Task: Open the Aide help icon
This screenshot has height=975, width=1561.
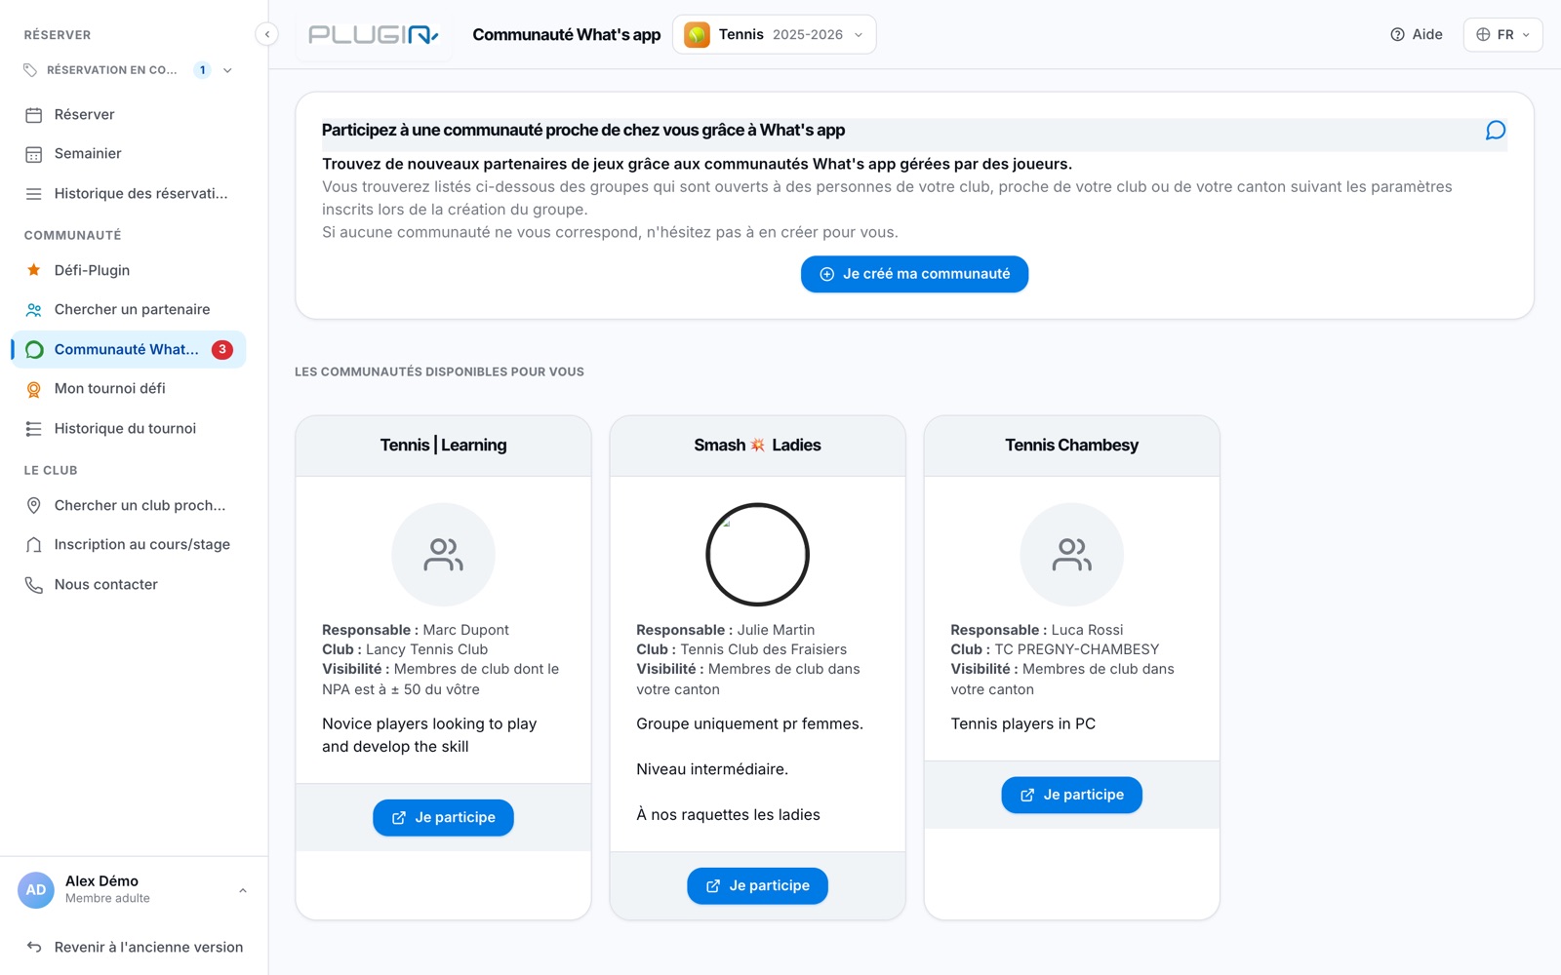Action: [x=1397, y=34]
